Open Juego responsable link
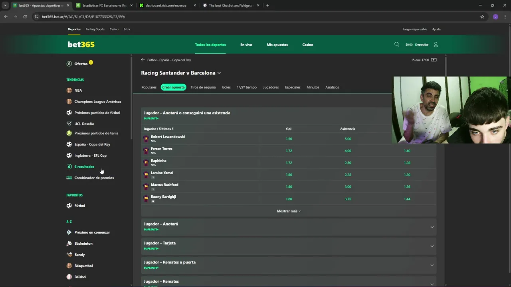The height and width of the screenshot is (287, 511). [x=415, y=29]
